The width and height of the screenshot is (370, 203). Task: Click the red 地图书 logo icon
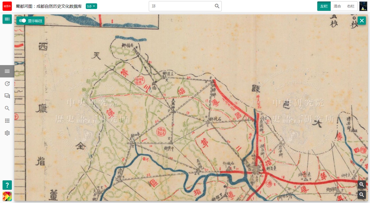(x=7, y=6)
